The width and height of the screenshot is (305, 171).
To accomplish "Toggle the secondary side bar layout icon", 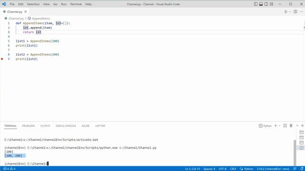I will click(266, 4).
